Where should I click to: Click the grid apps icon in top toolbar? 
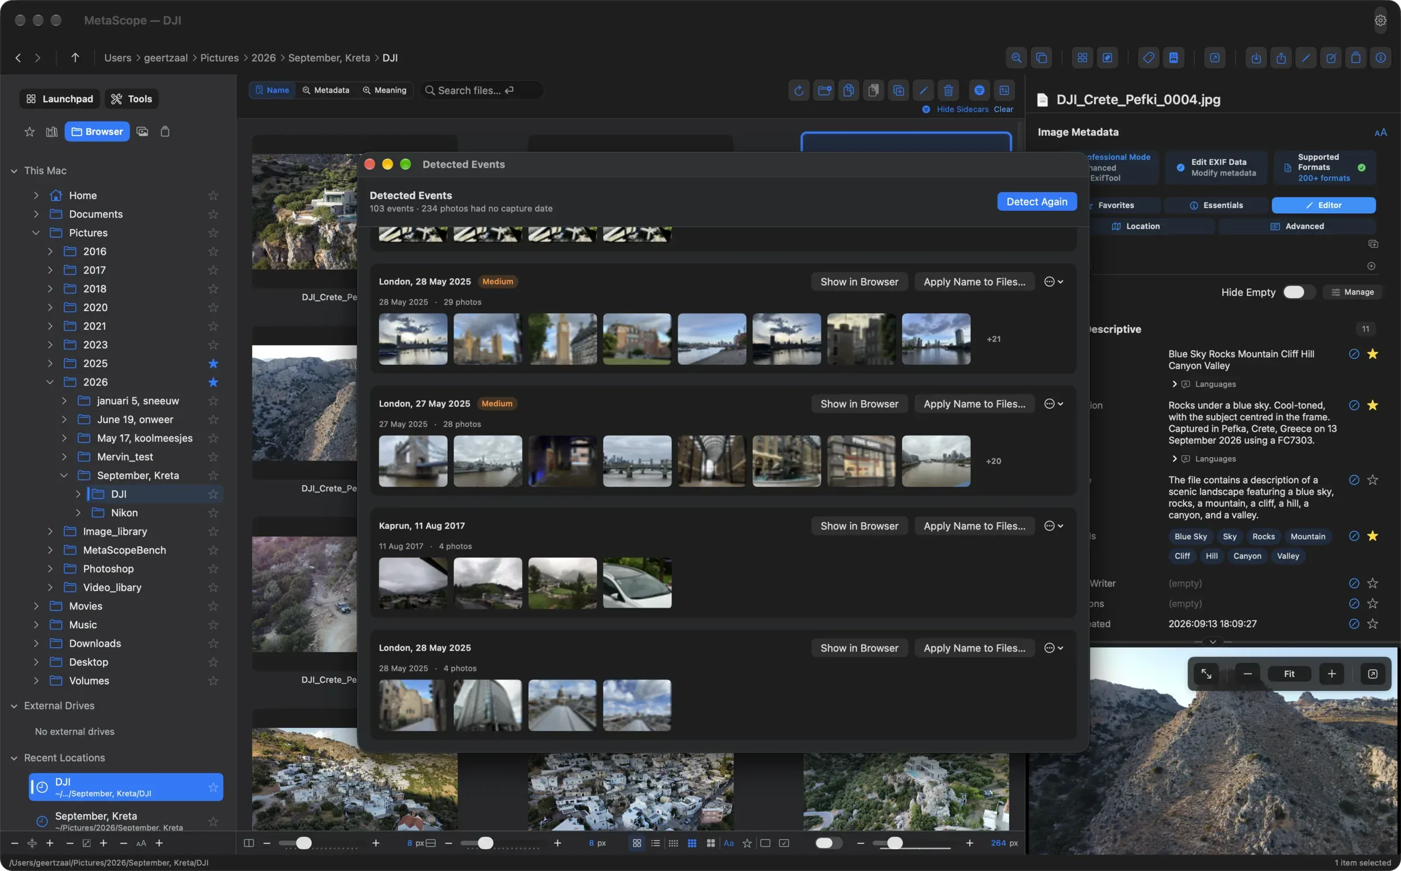coord(1082,58)
